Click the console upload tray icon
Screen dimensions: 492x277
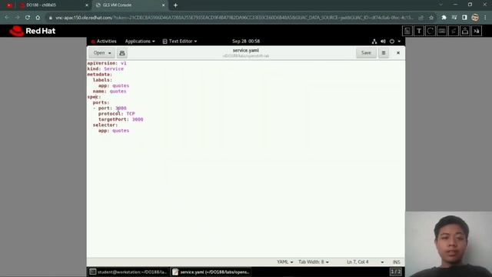point(465,31)
